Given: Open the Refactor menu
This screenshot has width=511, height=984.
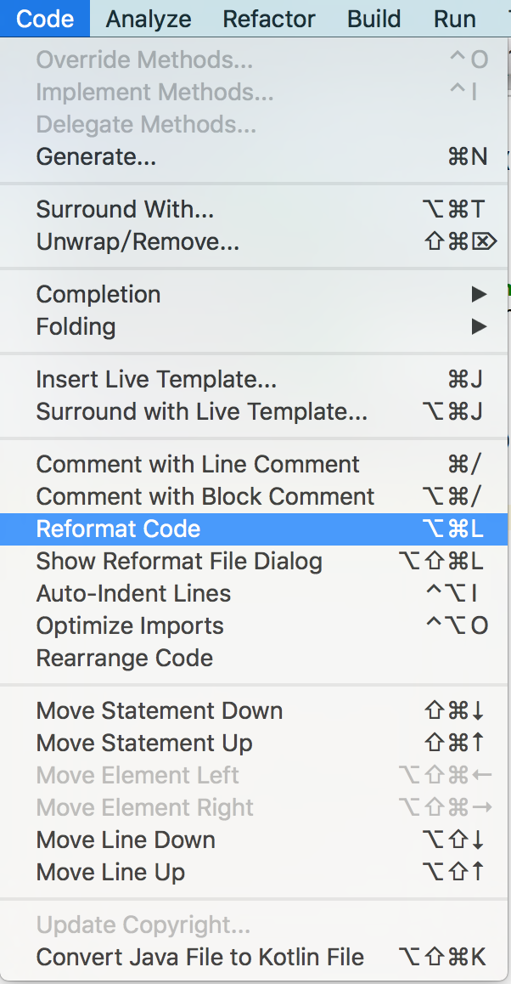Looking at the screenshot, I should coord(269,19).
